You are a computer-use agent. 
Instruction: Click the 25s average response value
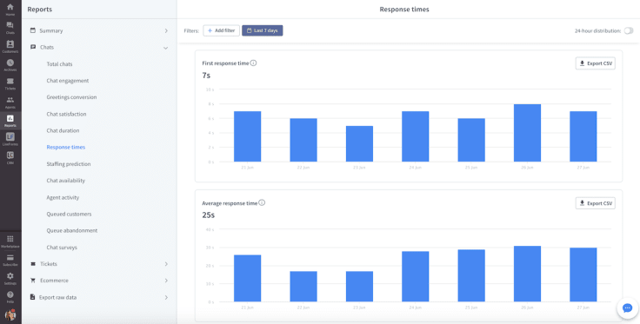208,215
